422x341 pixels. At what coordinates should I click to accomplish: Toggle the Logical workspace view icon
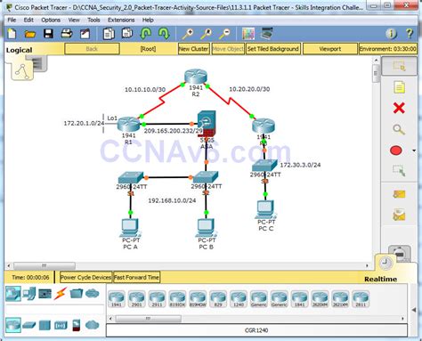point(22,70)
